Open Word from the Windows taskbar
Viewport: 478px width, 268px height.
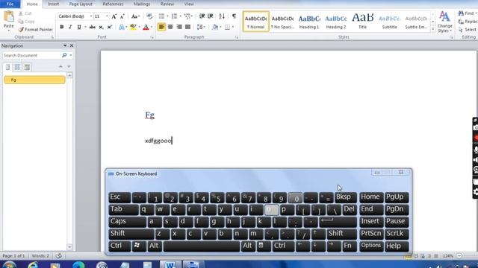[170, 264]
